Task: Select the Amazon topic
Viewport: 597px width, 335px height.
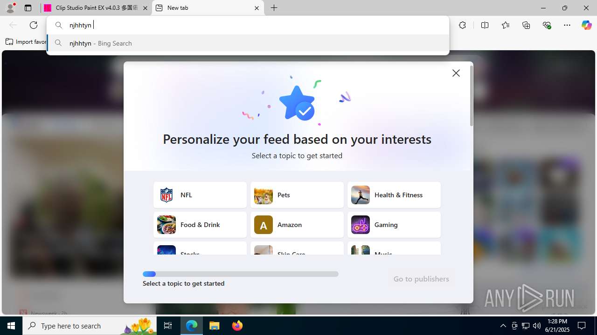Action: point(297,225)
